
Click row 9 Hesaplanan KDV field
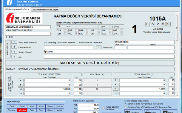click(x=142, y=85)
